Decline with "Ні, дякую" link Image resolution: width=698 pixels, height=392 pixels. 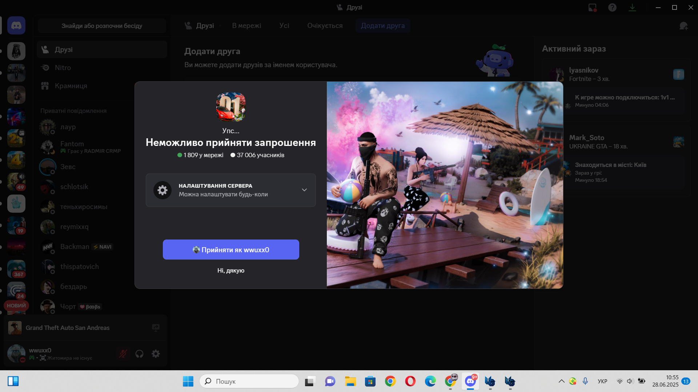[231, 271]
